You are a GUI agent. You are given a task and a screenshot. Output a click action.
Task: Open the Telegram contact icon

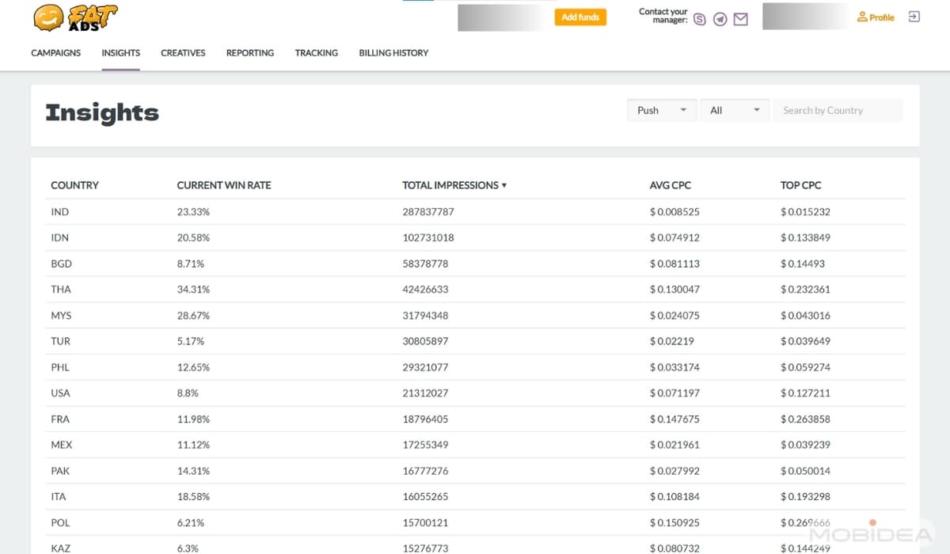click(720, 19)
